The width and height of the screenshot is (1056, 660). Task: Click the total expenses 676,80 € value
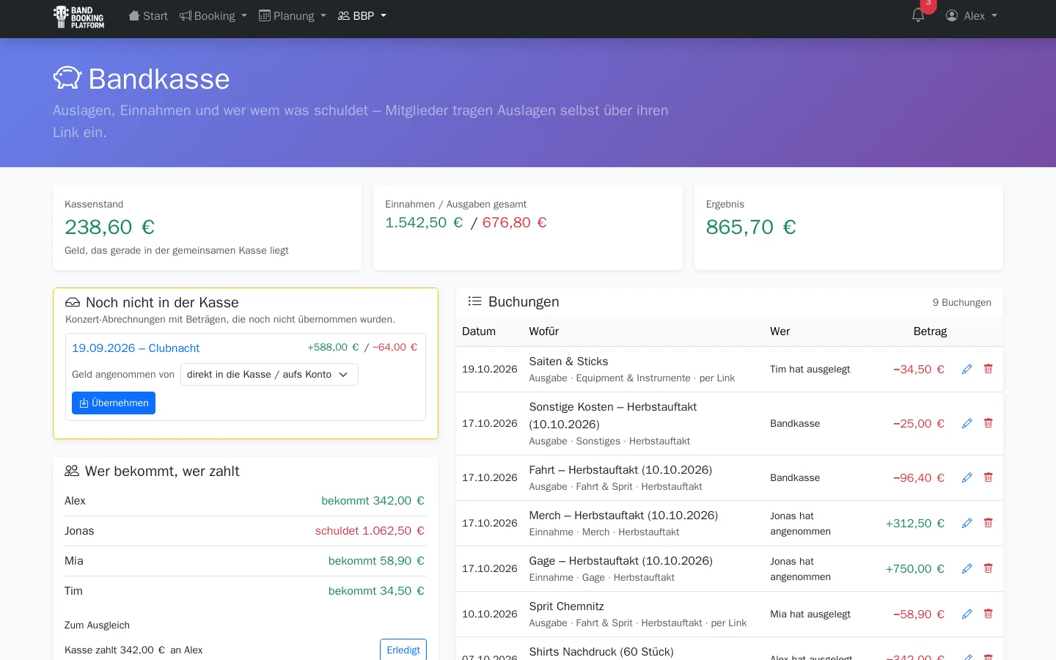pos(514,222)
